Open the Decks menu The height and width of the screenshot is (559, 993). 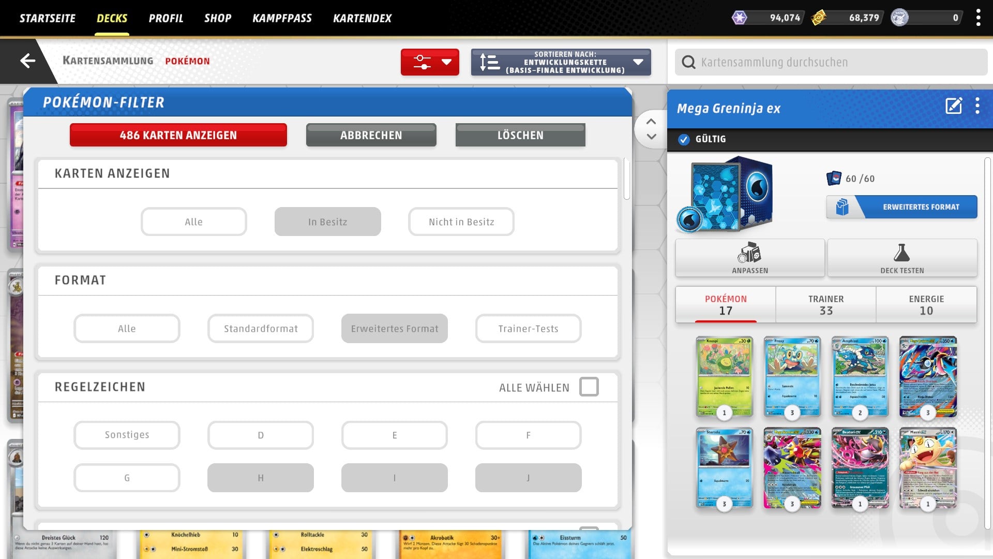pos(112,18)
